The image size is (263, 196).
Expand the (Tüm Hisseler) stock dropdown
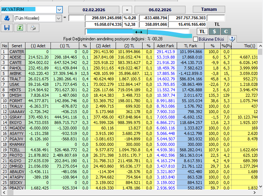click(58, 18)
